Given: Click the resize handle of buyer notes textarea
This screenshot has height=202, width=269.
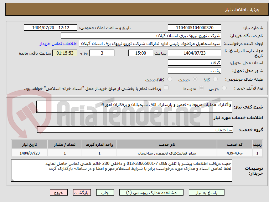Looking at the screenshot, I should [x=13, y=180].
